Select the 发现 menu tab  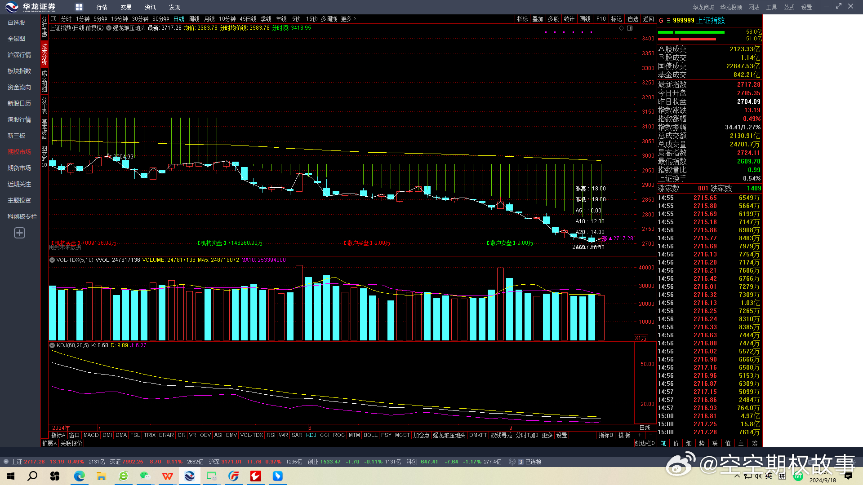coord(174,7)
